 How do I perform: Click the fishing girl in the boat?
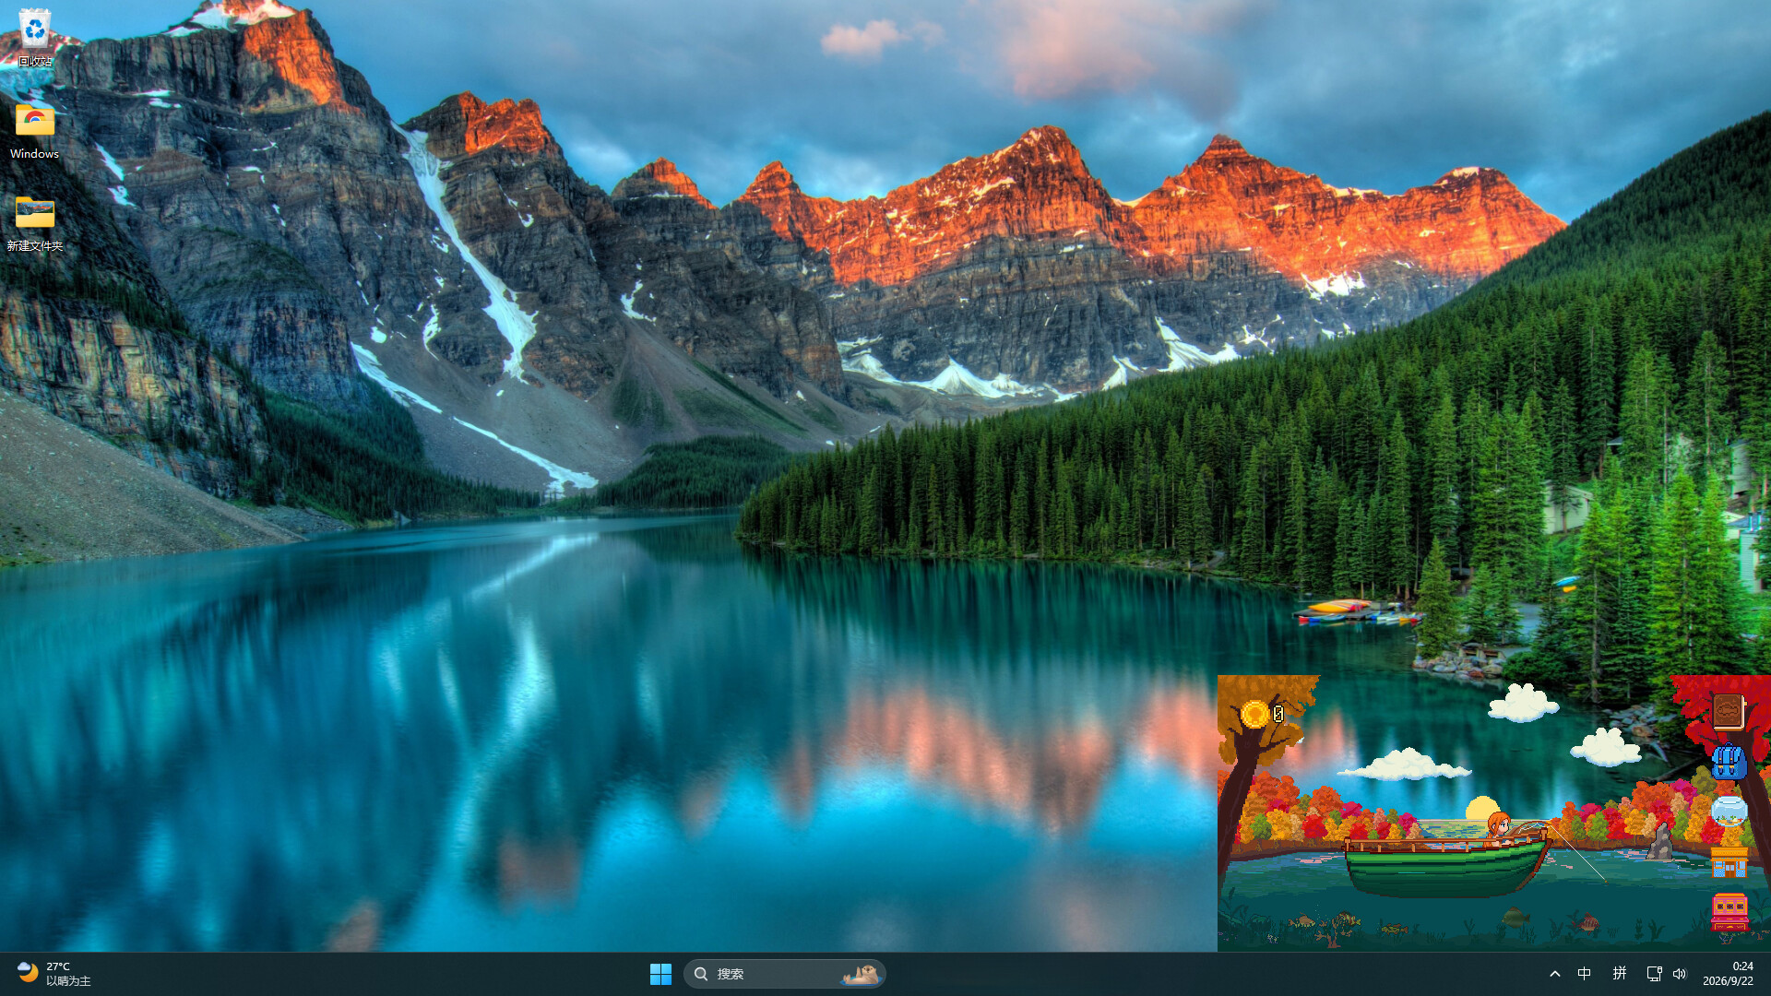[1498, 827]
